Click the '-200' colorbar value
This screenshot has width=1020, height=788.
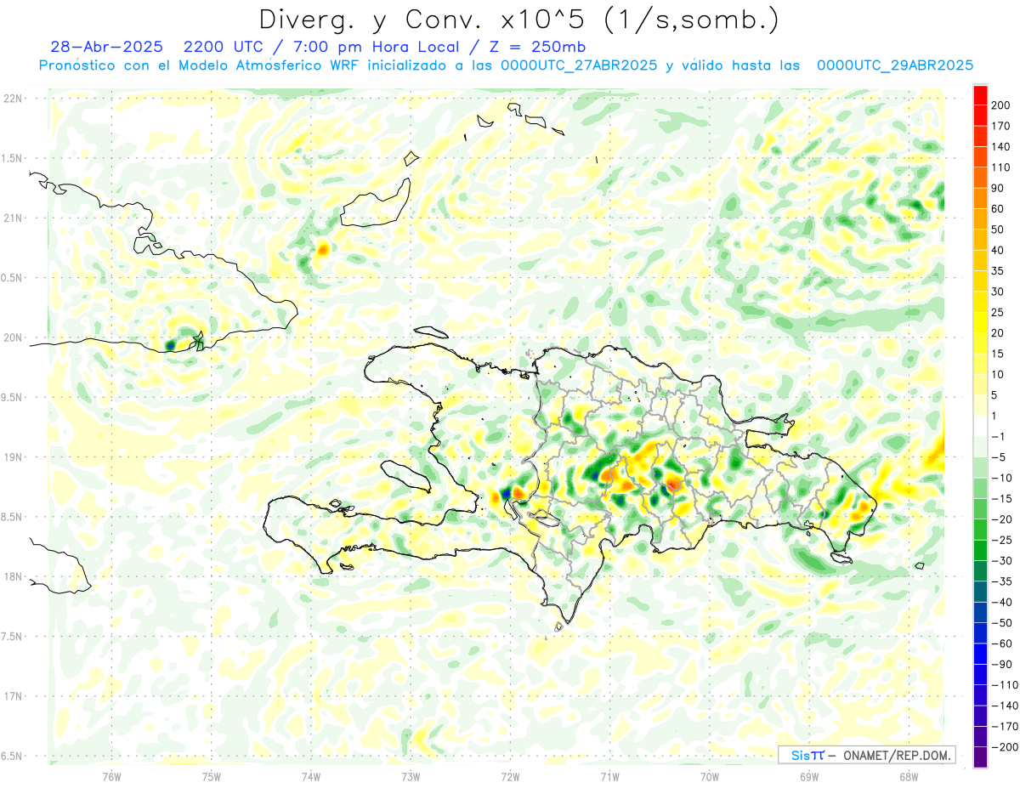click(1003, 747)
